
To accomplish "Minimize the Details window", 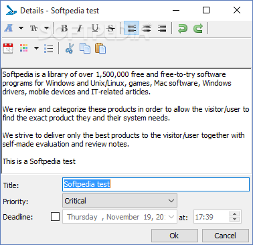I will click(x=176, y=10).
